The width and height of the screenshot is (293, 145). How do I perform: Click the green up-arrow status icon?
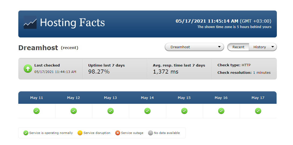click(28, 69)
